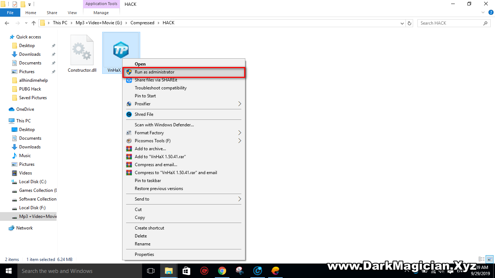Expand the Picosmos Tools submenu arrow
The width and height of the screenshot is (495, 278).
[x=240, y=141]
